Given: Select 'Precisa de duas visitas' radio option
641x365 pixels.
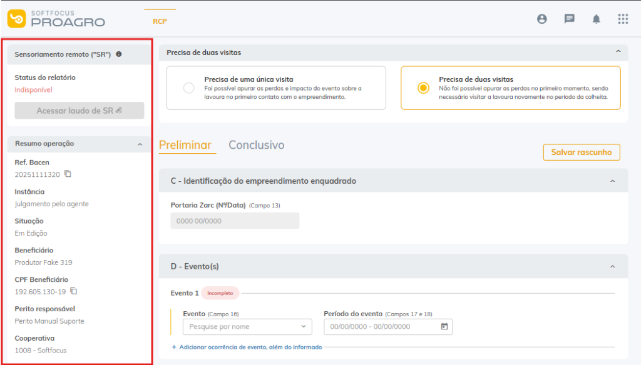Looking at the screenshot, I should pos(423,88).
